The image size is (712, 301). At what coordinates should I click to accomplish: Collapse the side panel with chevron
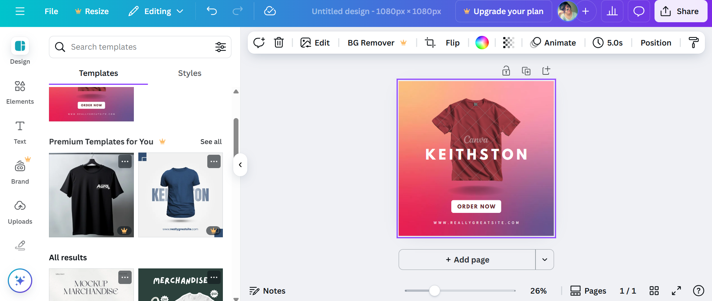(x=240, y=165)
